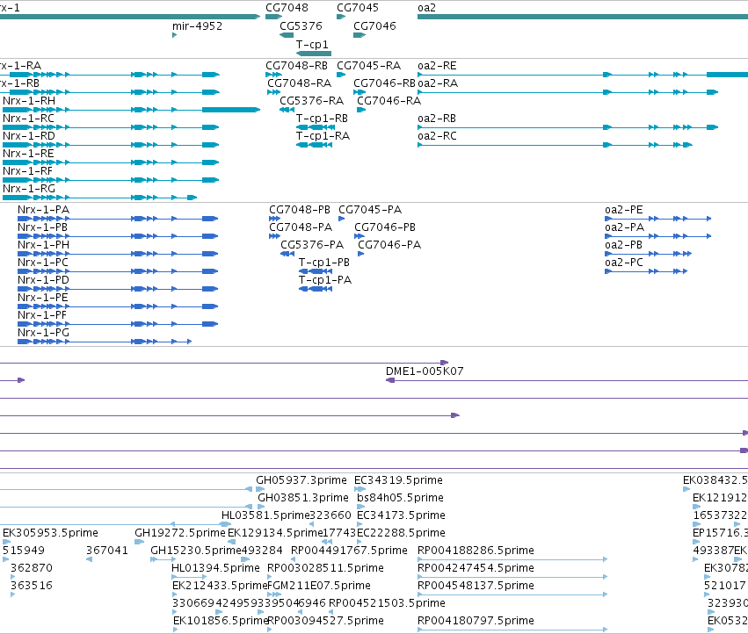Click the T-cp1-PA protein label
Screen dimensions: 748x634
coord(325,280)
